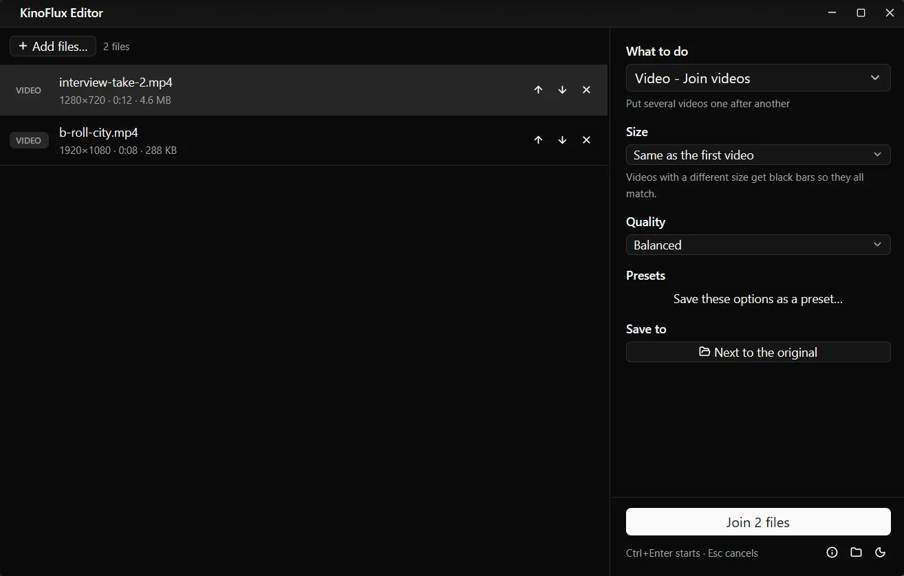
Task: Close the KinoFlux Editor window
Action: (890, 13)
